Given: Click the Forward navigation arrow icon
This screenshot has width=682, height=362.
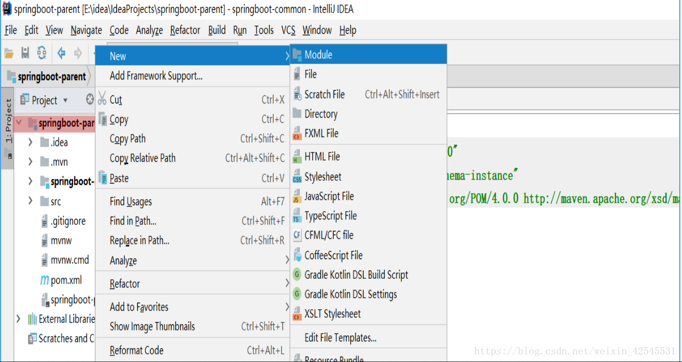Looking at the screenshot, I should 78,53.
